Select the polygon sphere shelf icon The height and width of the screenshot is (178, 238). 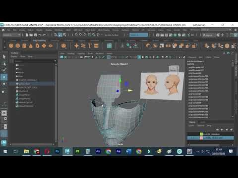point(11,45)
